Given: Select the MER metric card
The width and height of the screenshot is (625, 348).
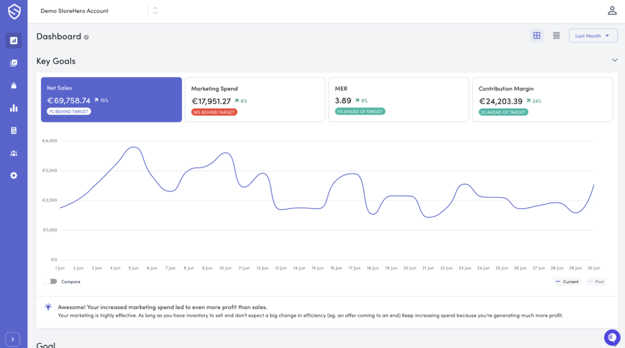Looking at the screenshot, I should [x=398, y=100].
